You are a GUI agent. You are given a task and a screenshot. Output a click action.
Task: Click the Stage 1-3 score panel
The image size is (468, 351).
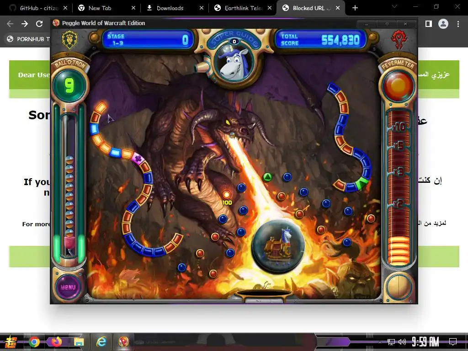point(148,39)
